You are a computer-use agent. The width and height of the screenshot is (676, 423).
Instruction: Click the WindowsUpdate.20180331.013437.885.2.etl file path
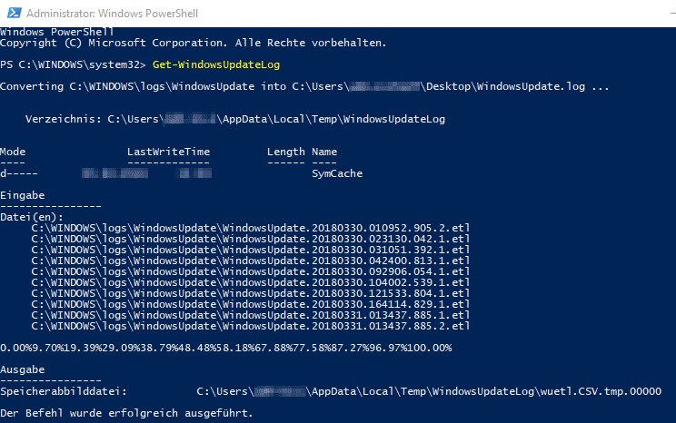(250, 325)
